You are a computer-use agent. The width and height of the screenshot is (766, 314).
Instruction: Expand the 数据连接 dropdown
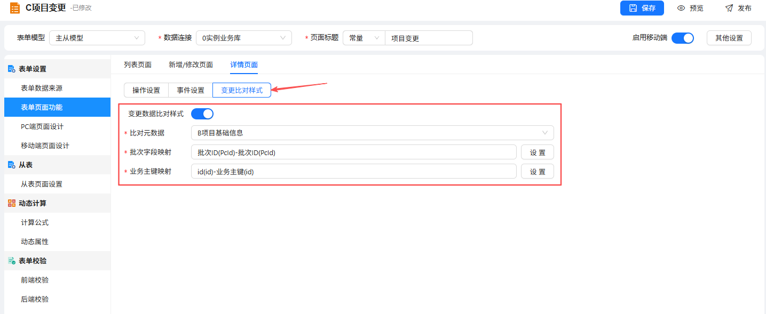pos(244,38)
